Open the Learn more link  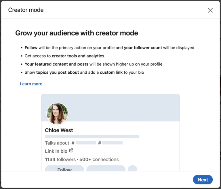[31, 84]
